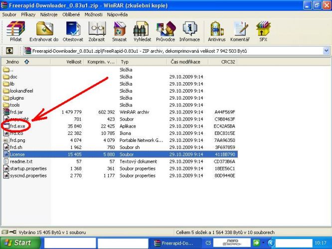Click the lookandfeel folder icon
This screenshot has height=249, width=332.
click(6, 91)
